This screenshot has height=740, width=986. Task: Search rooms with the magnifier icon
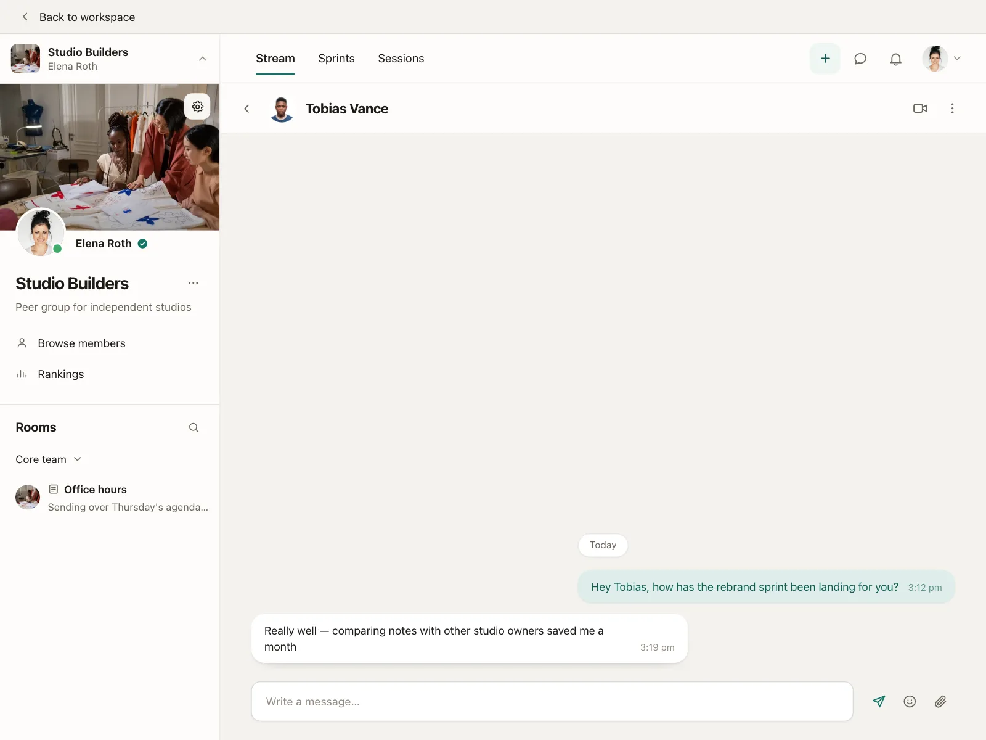point(194,427)
